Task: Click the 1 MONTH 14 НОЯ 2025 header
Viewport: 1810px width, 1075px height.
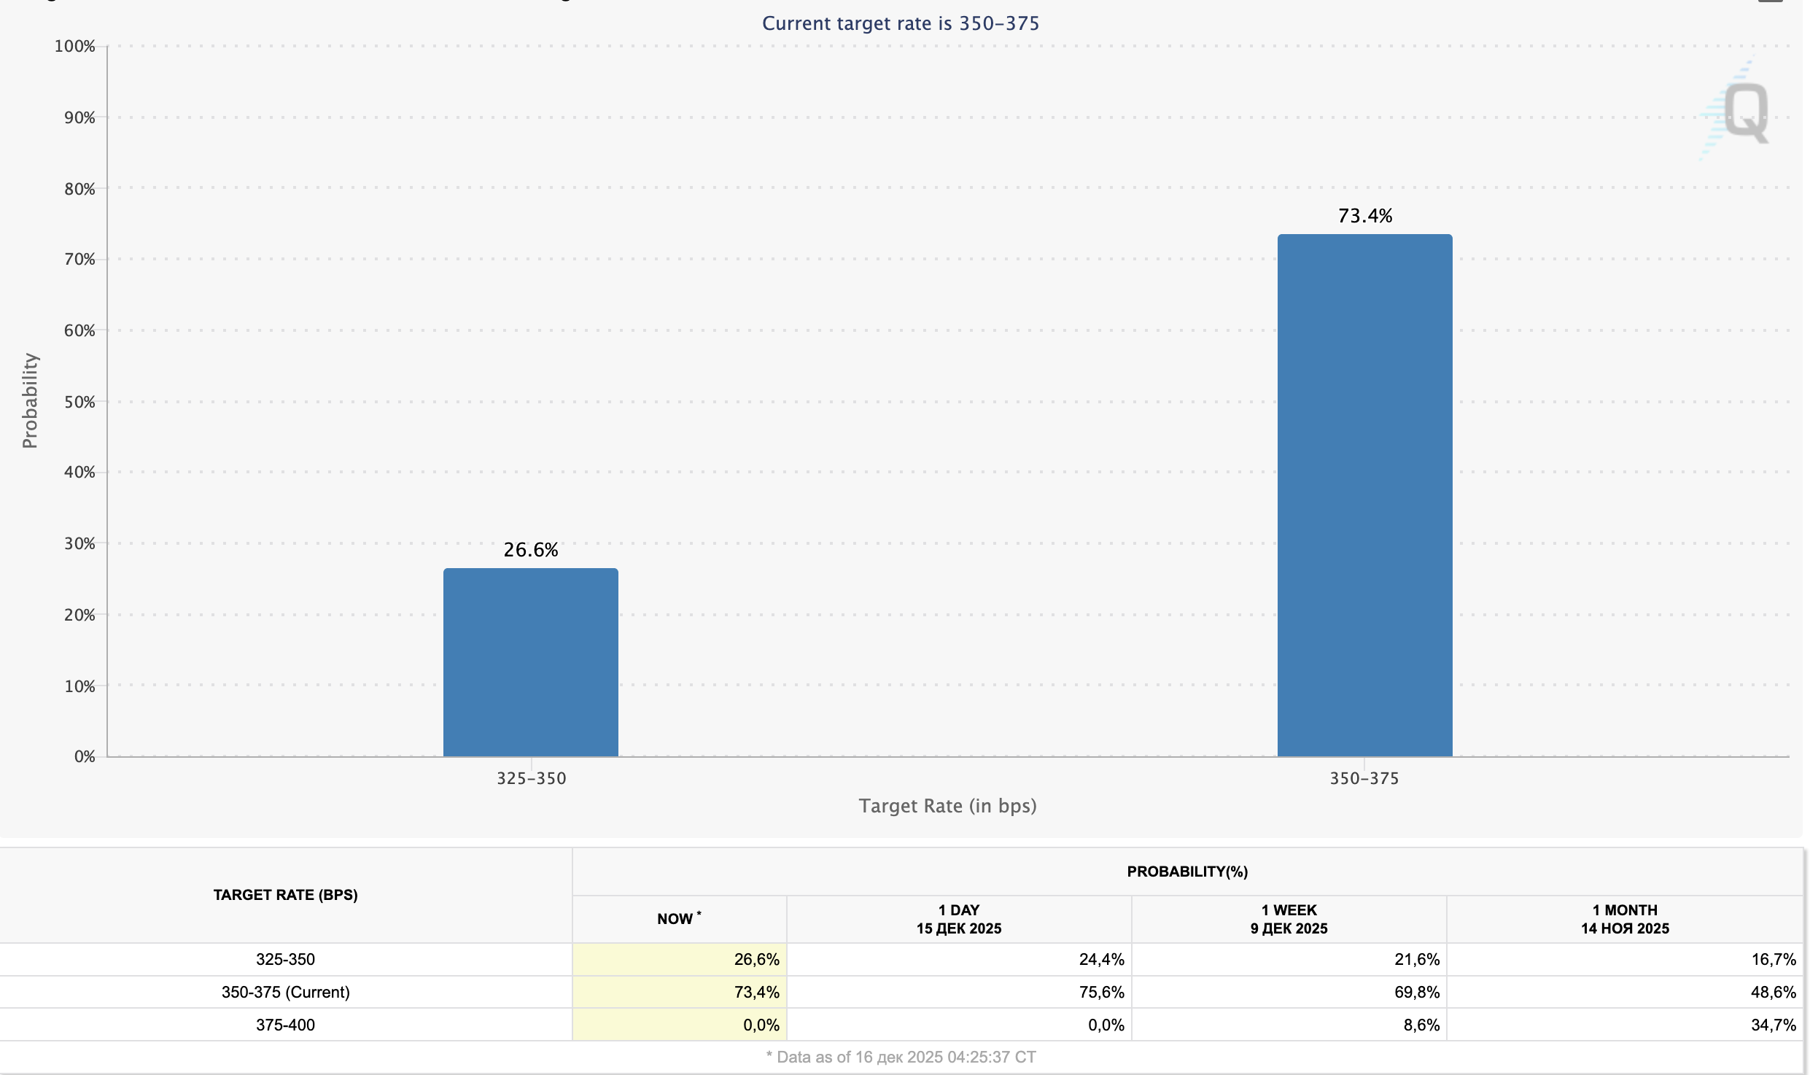Action: (x=1624, y=919)
